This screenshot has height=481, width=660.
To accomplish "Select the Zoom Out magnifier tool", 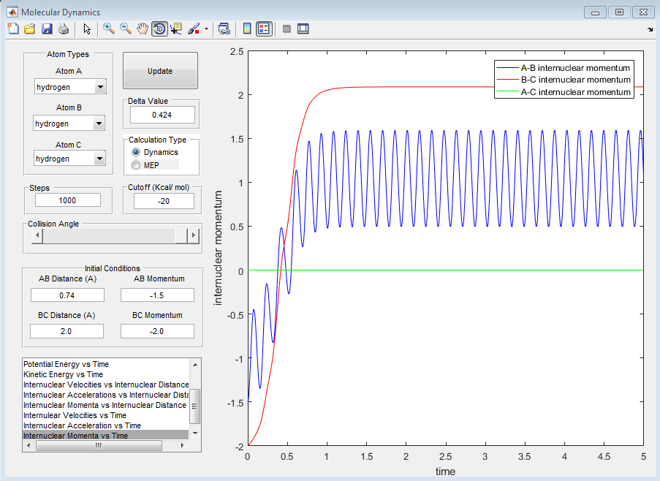I will point(126,29).
